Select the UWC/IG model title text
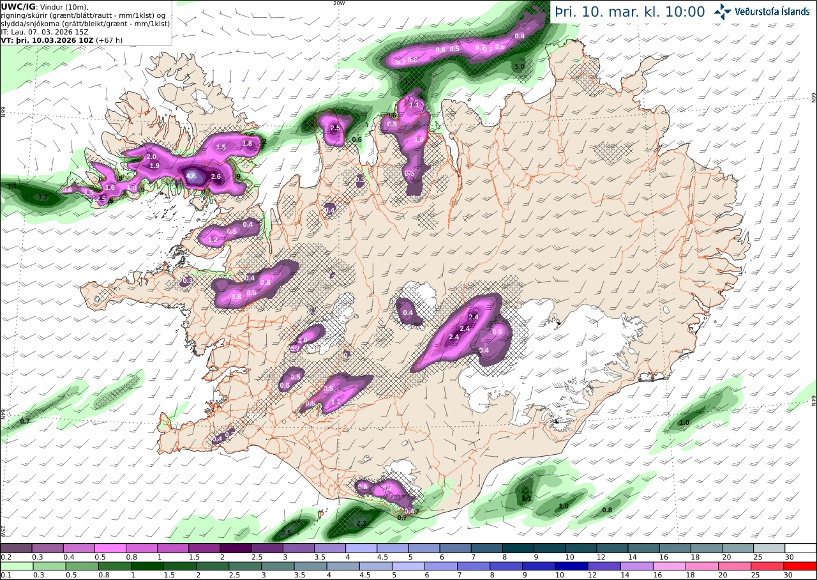Image resolution: width=817 pixels, height=580 pixels. click(x=18, y=6)
